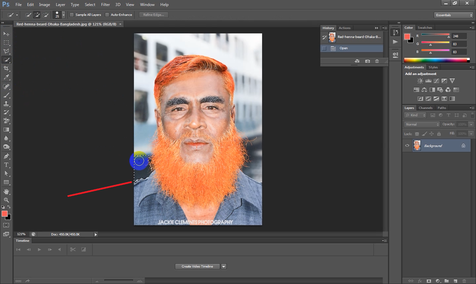The height and width of the screenshot is (284, 476).
Task: Open the Normal blend mode dropdown
Action: click(x=422, y=124)
